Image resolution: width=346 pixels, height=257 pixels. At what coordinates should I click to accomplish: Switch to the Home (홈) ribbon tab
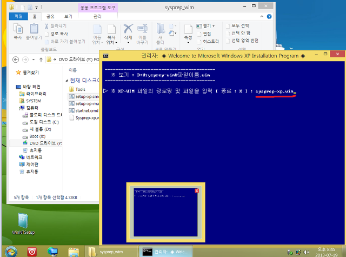tap(35, 16)
